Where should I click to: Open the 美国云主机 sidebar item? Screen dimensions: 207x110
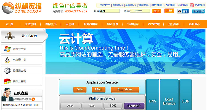(x=22, y=81)
